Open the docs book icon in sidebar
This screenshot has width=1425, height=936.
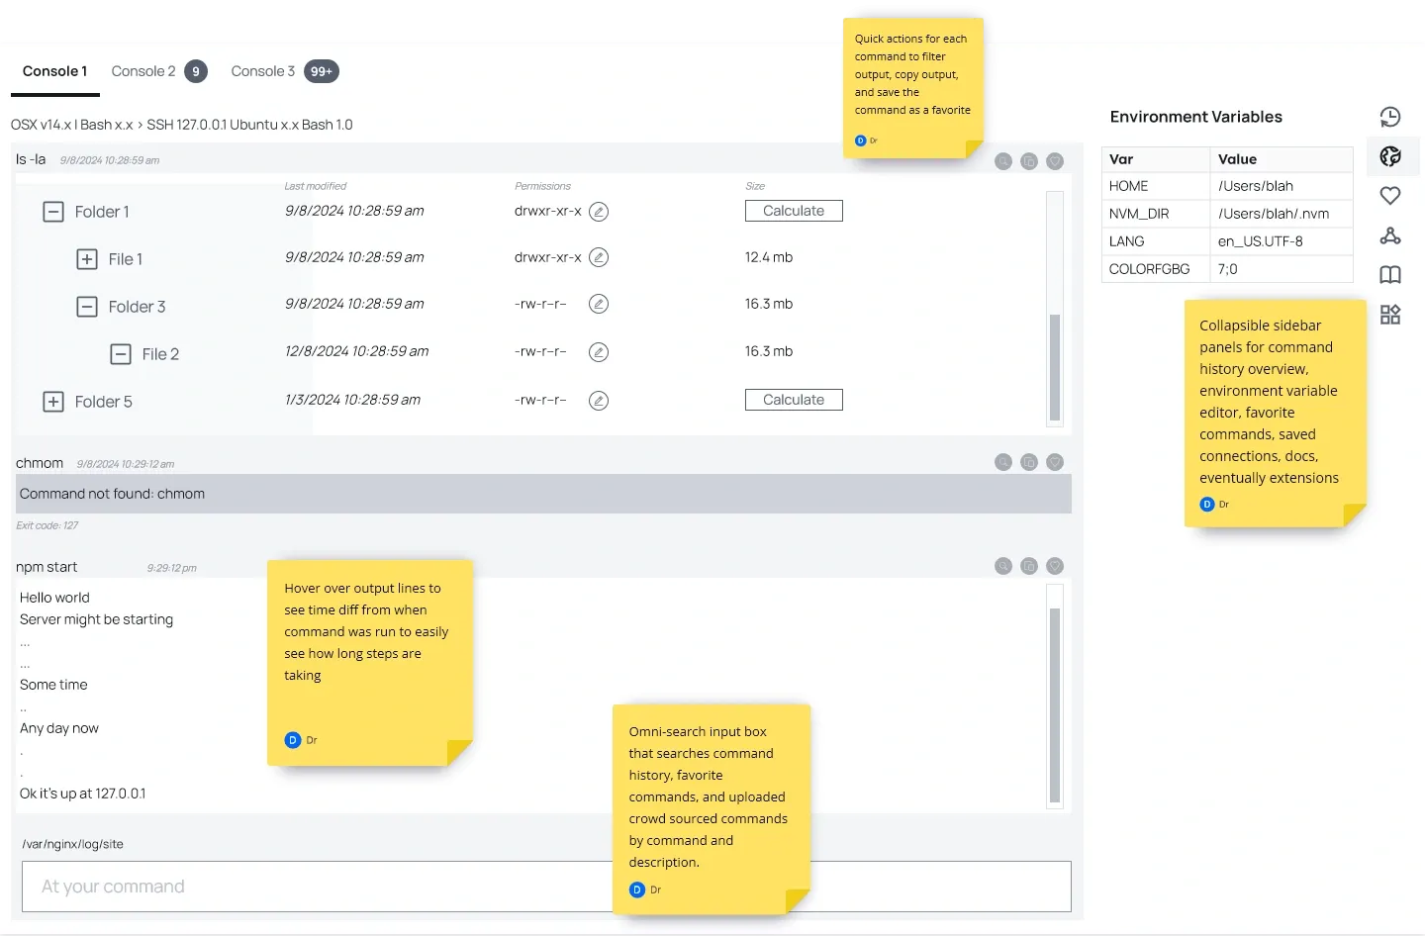(x=1390, y=275)
